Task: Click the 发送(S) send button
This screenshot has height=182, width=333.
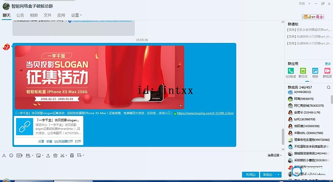Action: [267, 175]
